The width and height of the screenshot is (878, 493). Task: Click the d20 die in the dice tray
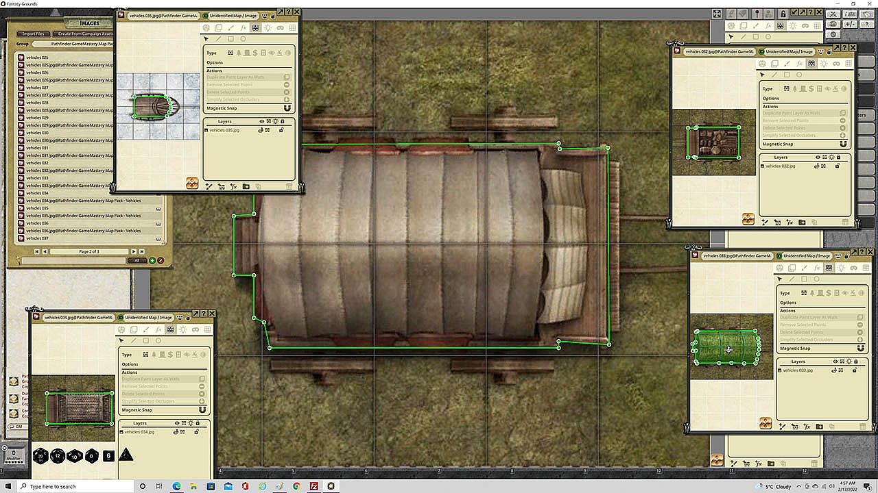click(40, 455)
